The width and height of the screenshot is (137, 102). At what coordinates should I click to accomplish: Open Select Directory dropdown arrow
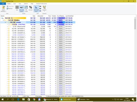[x=6, y=11]
